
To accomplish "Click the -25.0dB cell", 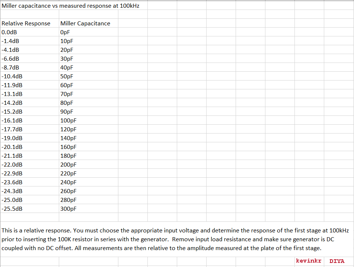I will point(29,199).
